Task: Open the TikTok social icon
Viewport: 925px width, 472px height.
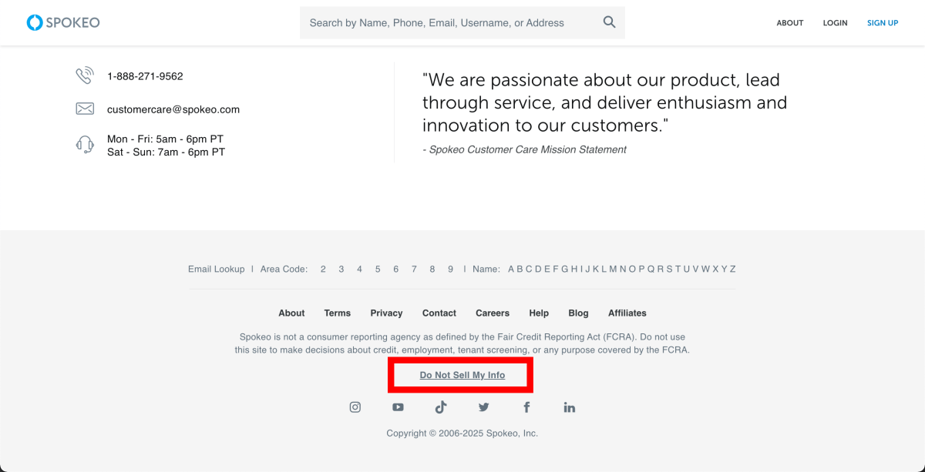Action: tap(441, 407)
